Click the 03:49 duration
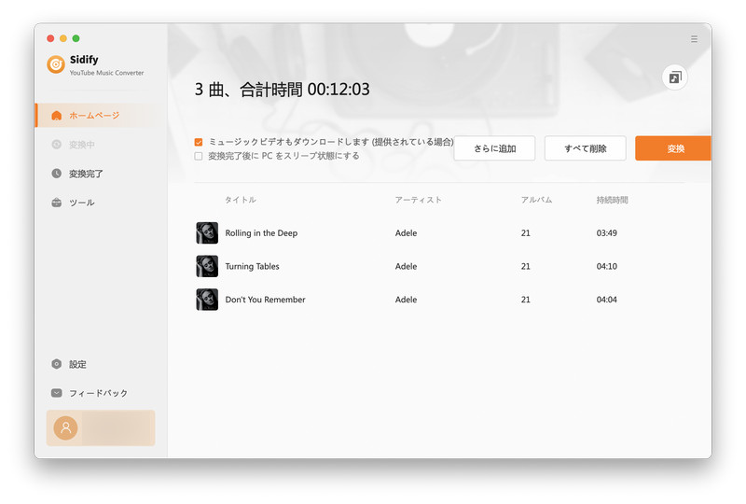Viewport: 746px width, 504px height. point(607,233)
